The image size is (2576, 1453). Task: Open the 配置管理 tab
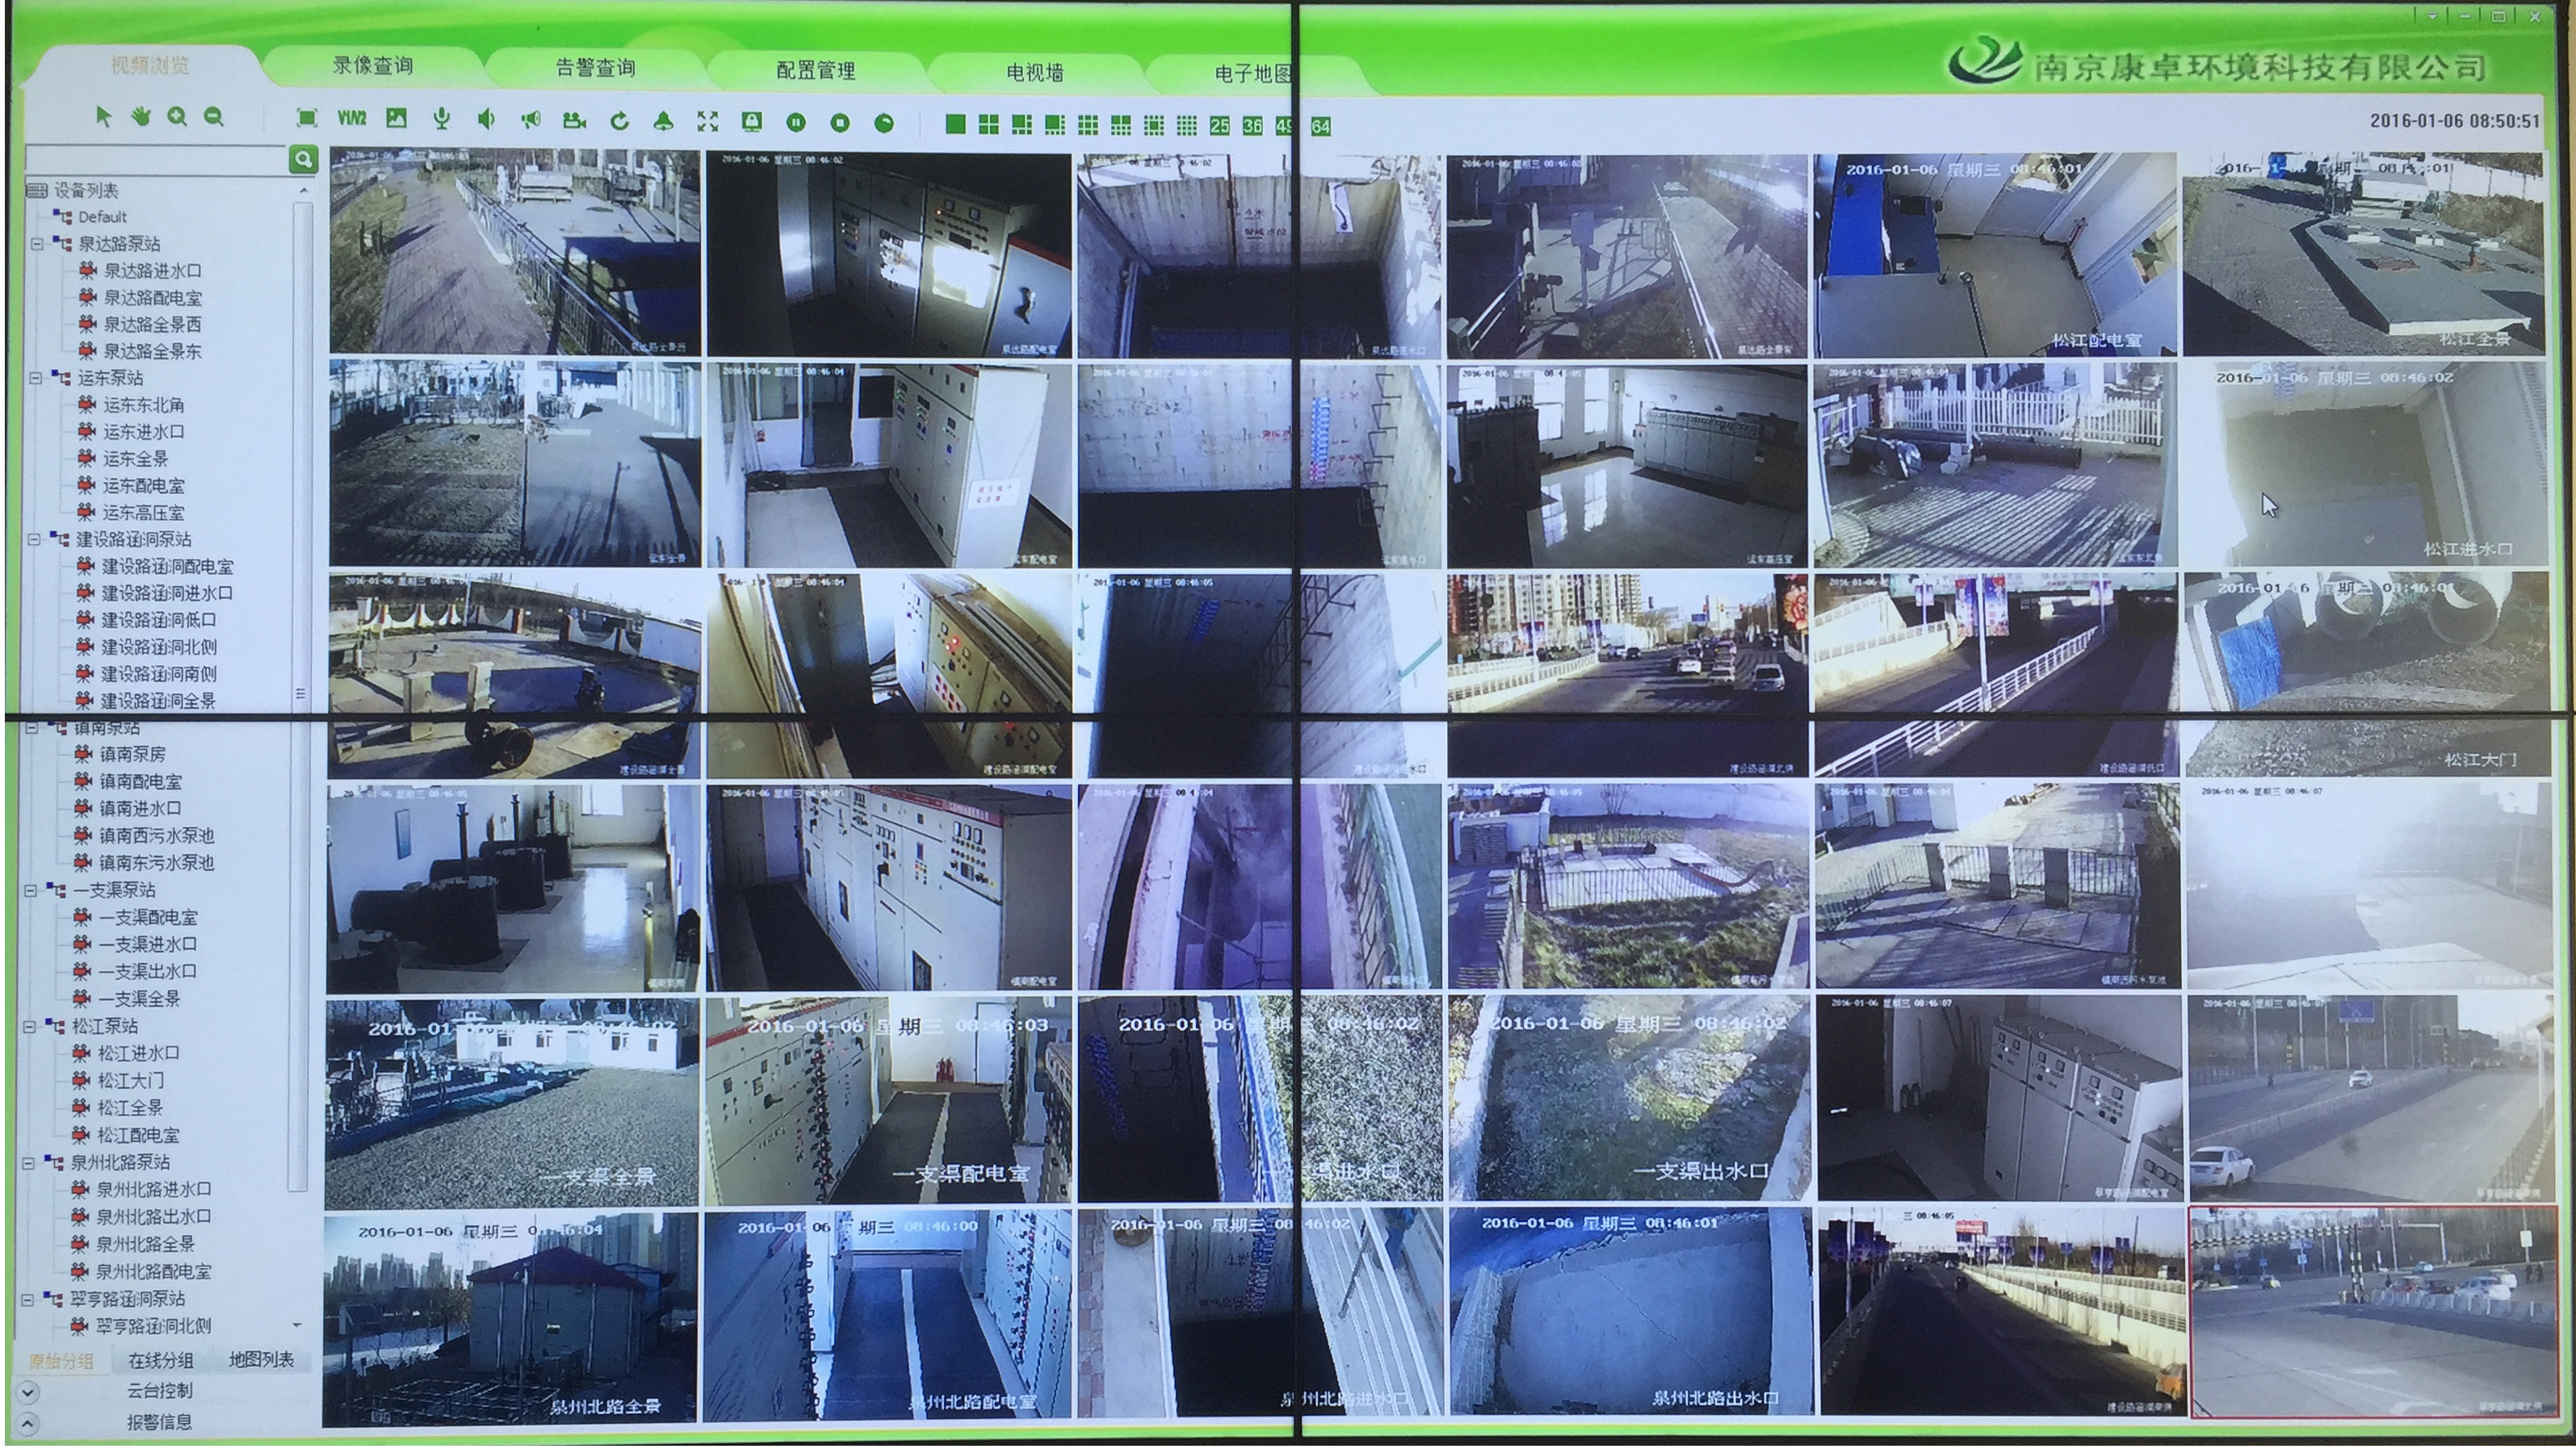tap(815, 70)
